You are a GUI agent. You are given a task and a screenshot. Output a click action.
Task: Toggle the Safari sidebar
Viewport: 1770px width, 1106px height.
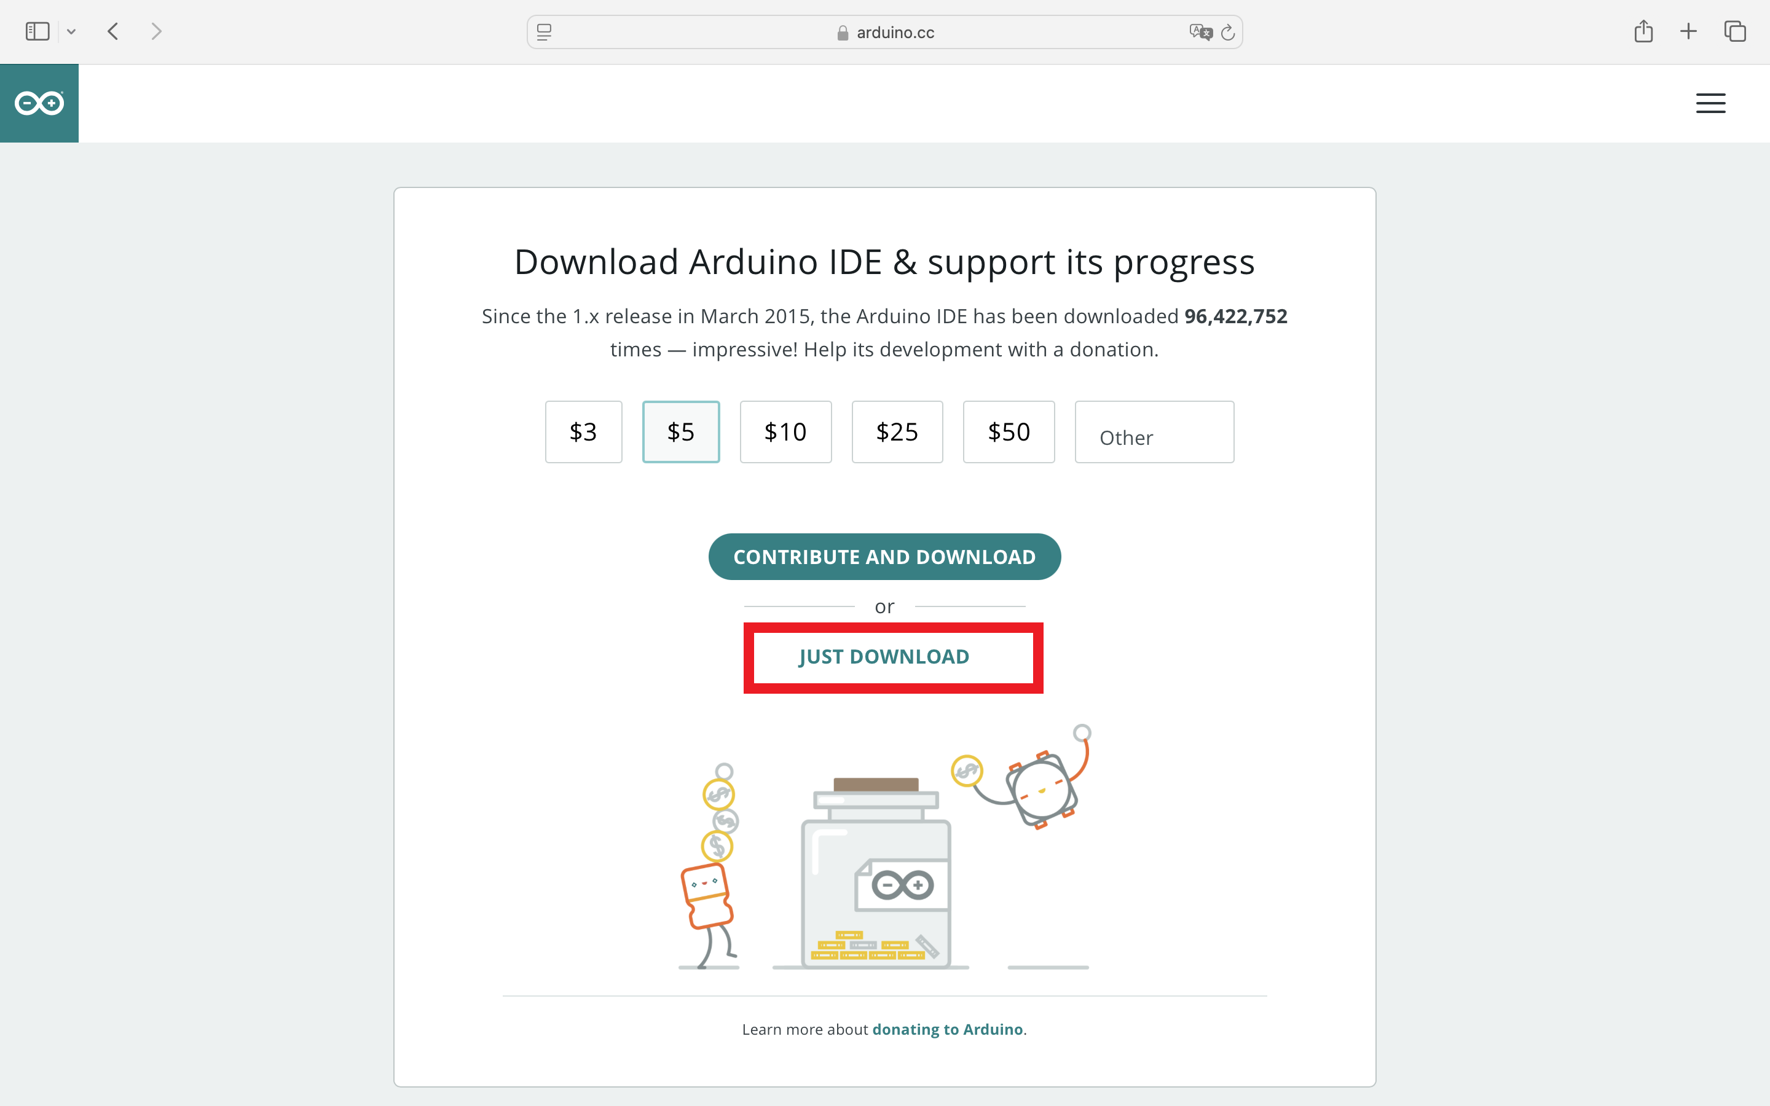coord(37,31)
